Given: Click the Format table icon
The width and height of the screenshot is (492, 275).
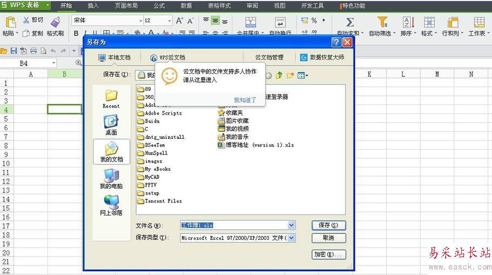Looking at the screenshot, I should (429, 22).
